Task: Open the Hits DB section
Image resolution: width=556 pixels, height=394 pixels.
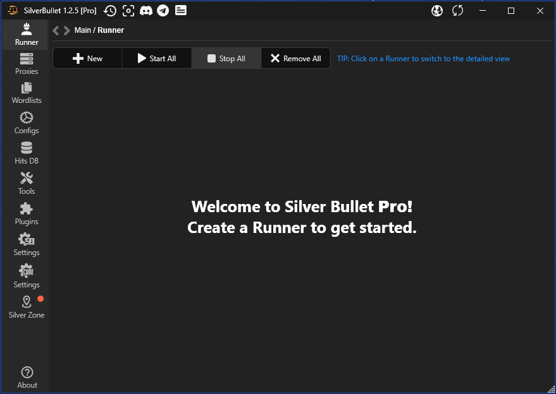Action: [27, 153]
